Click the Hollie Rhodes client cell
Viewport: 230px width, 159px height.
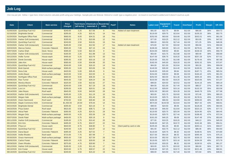pos(30,135)
